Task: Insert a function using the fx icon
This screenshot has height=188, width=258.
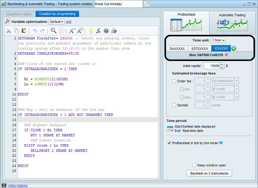Action: tap(98, 31)
